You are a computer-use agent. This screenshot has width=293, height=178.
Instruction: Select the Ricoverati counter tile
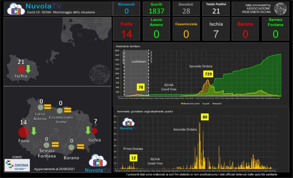(x=126, y=9)
